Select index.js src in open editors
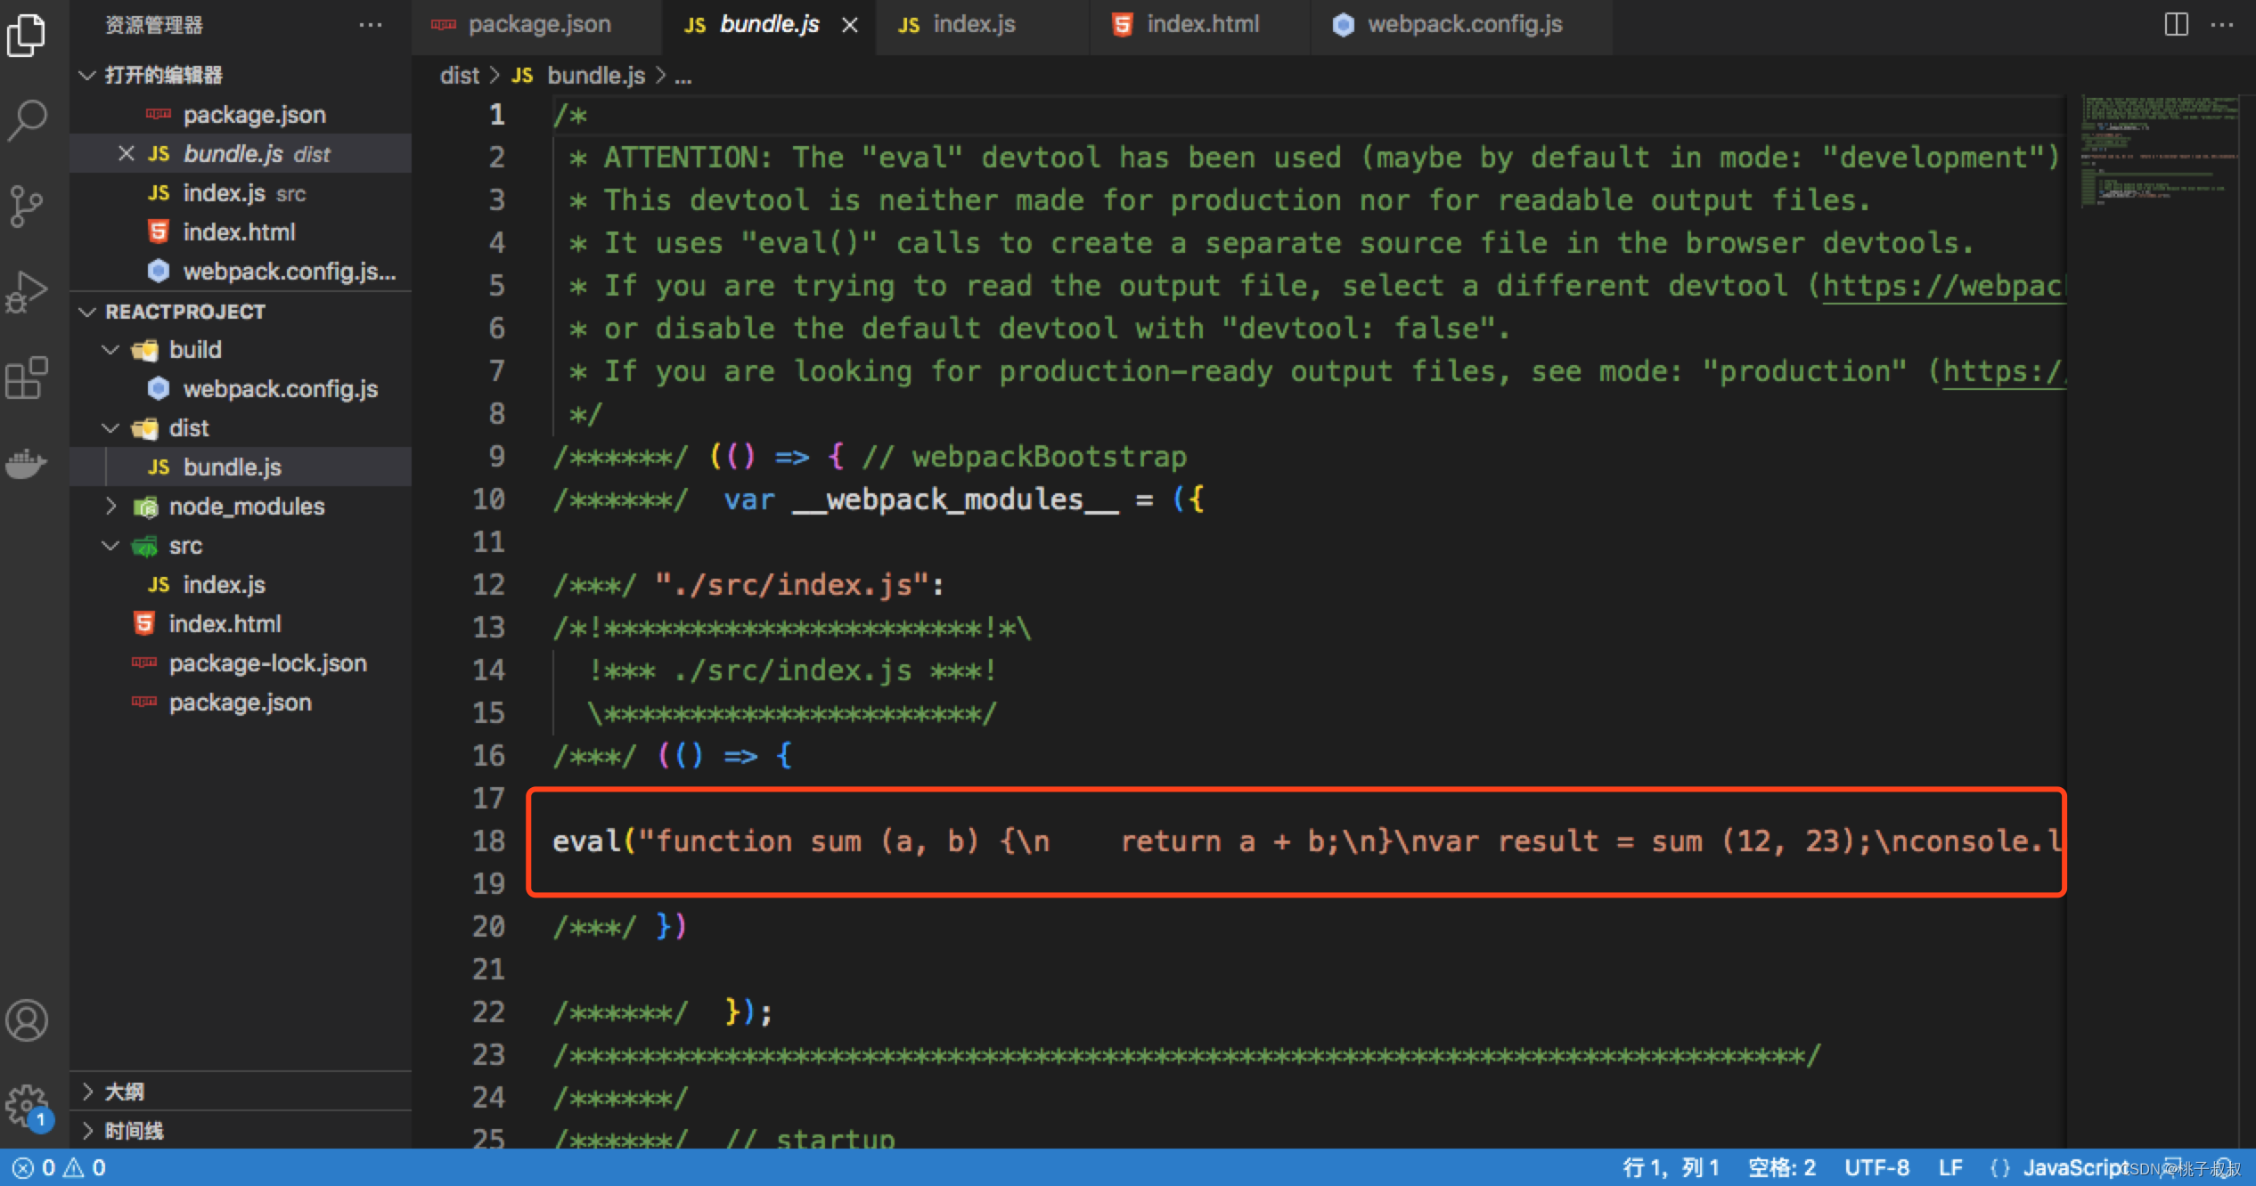 tap(241, 193)
